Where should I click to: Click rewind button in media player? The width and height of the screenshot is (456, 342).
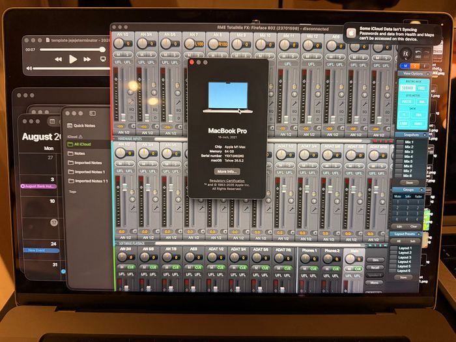[58, 59]
